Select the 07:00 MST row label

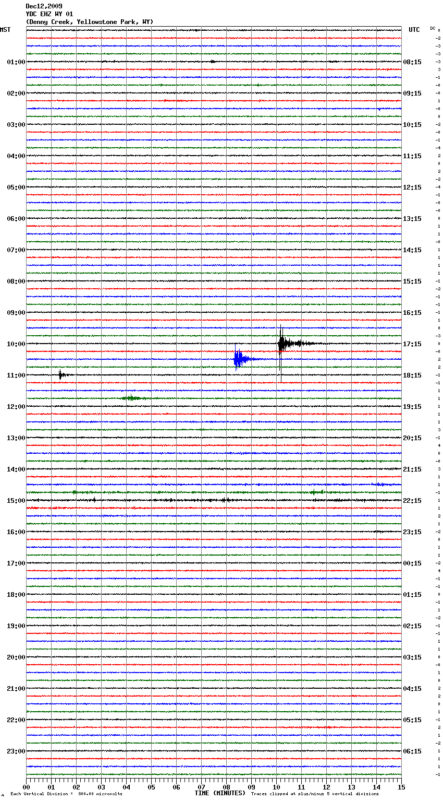pos(16,250)
